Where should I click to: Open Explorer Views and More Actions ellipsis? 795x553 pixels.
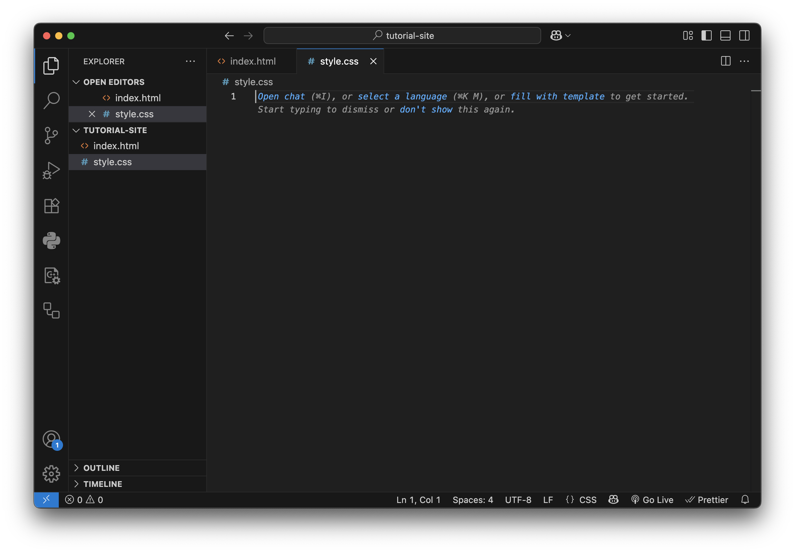(190, 61)
